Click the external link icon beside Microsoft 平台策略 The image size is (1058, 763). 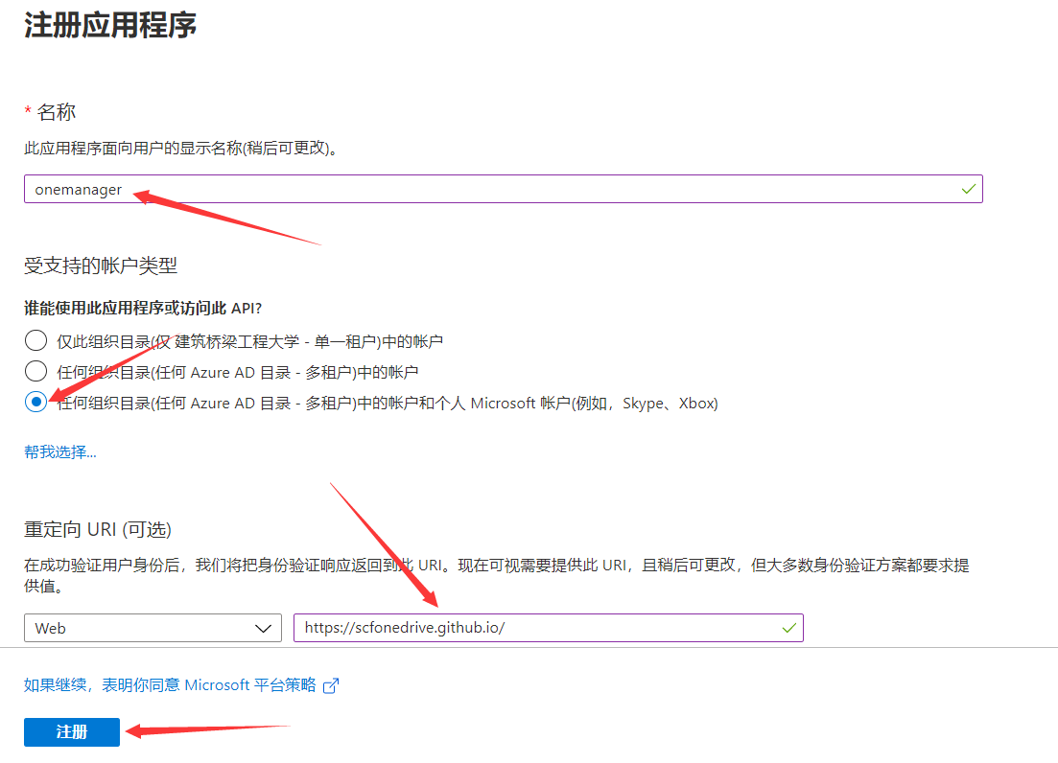pyautogui.click(x=331, y=685)
